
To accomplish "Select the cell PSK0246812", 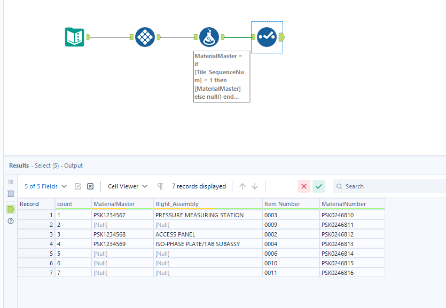I will [x=352, y=234].
